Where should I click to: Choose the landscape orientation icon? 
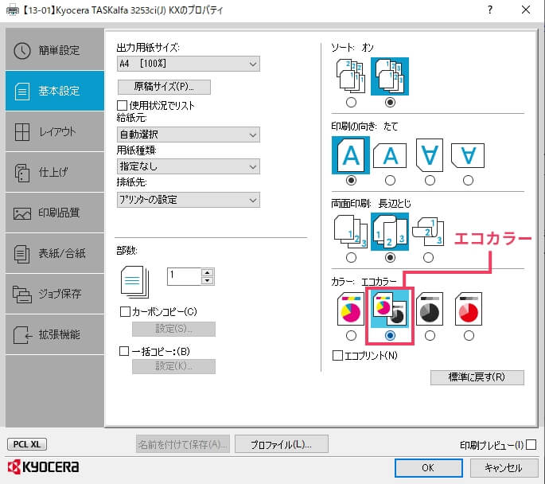click(x=390, y=154)
